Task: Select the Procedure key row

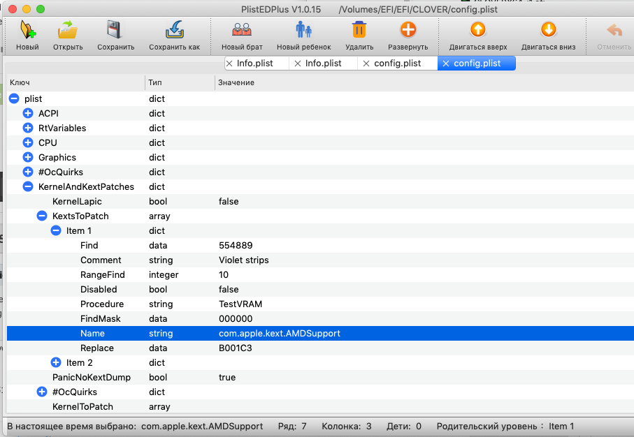Action: (x=320, y=304)
